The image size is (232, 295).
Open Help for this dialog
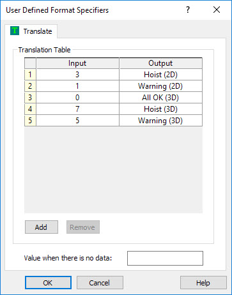click(203, 283)
